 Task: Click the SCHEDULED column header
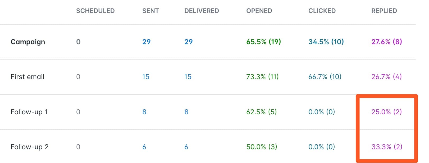pyautogui.click(x=95, y=11)
